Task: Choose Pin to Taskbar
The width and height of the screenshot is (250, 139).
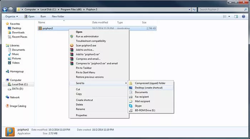Action: click(84, 68)
